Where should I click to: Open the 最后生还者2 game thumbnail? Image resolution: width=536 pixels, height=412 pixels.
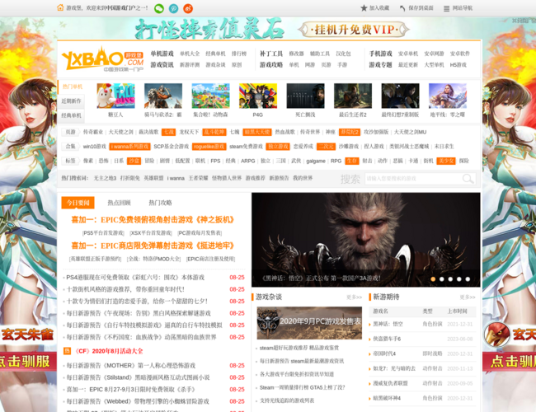[353, 96]
